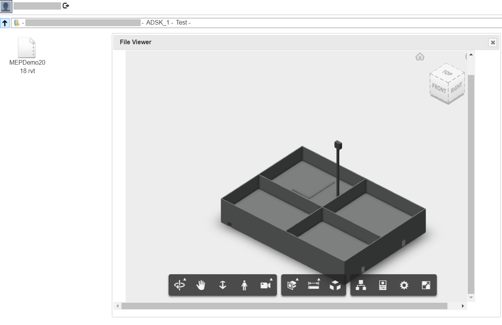Screen dimensions: 502x325
Task: Open the Camera interactions tool
Action: coord(266,285)
